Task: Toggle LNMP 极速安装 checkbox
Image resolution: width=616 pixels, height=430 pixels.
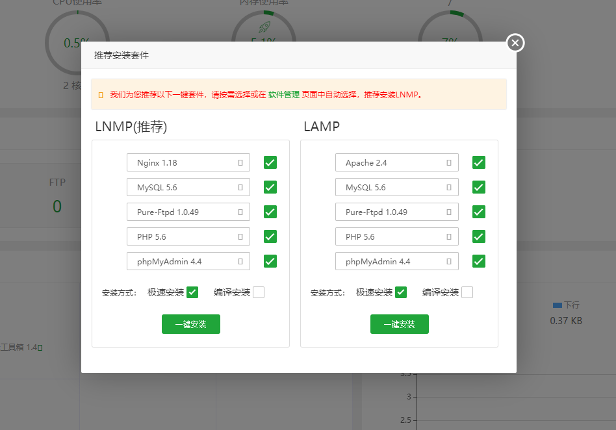Action: pyautogui.click(x=192, y=292)
